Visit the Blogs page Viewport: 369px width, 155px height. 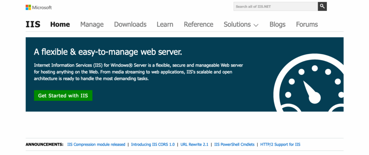coord(277,24)
